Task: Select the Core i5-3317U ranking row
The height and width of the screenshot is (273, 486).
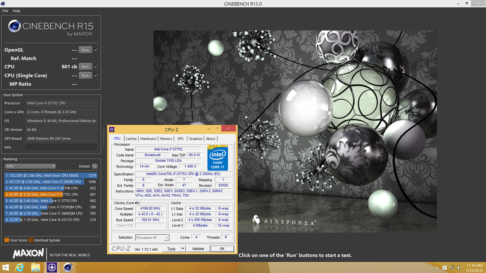Action: 51,220
